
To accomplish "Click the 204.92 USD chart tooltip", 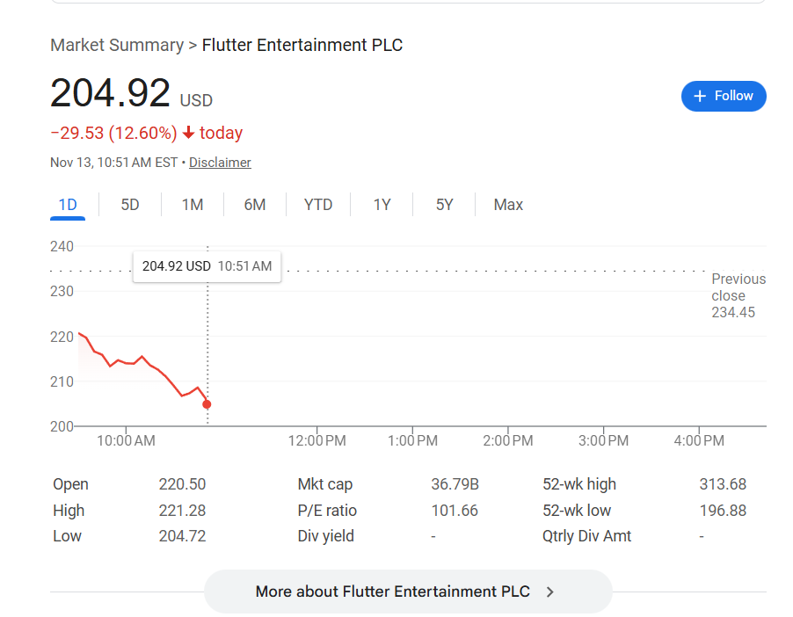I will (207, 266).
